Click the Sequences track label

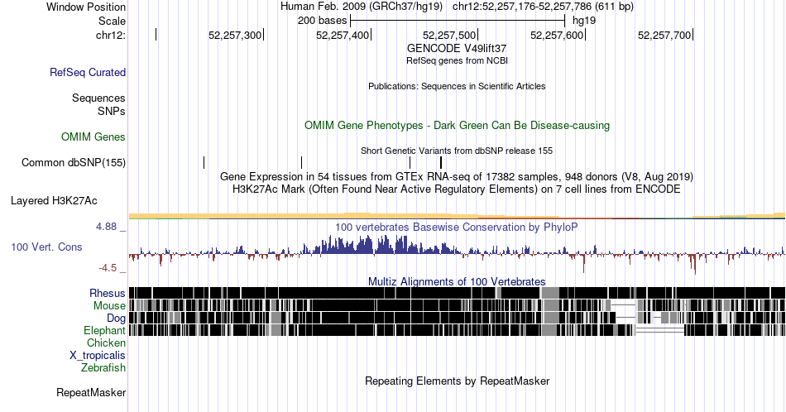click(98, 98)
